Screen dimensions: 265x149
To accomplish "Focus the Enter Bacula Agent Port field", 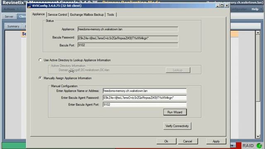I will tap(145, 105).
